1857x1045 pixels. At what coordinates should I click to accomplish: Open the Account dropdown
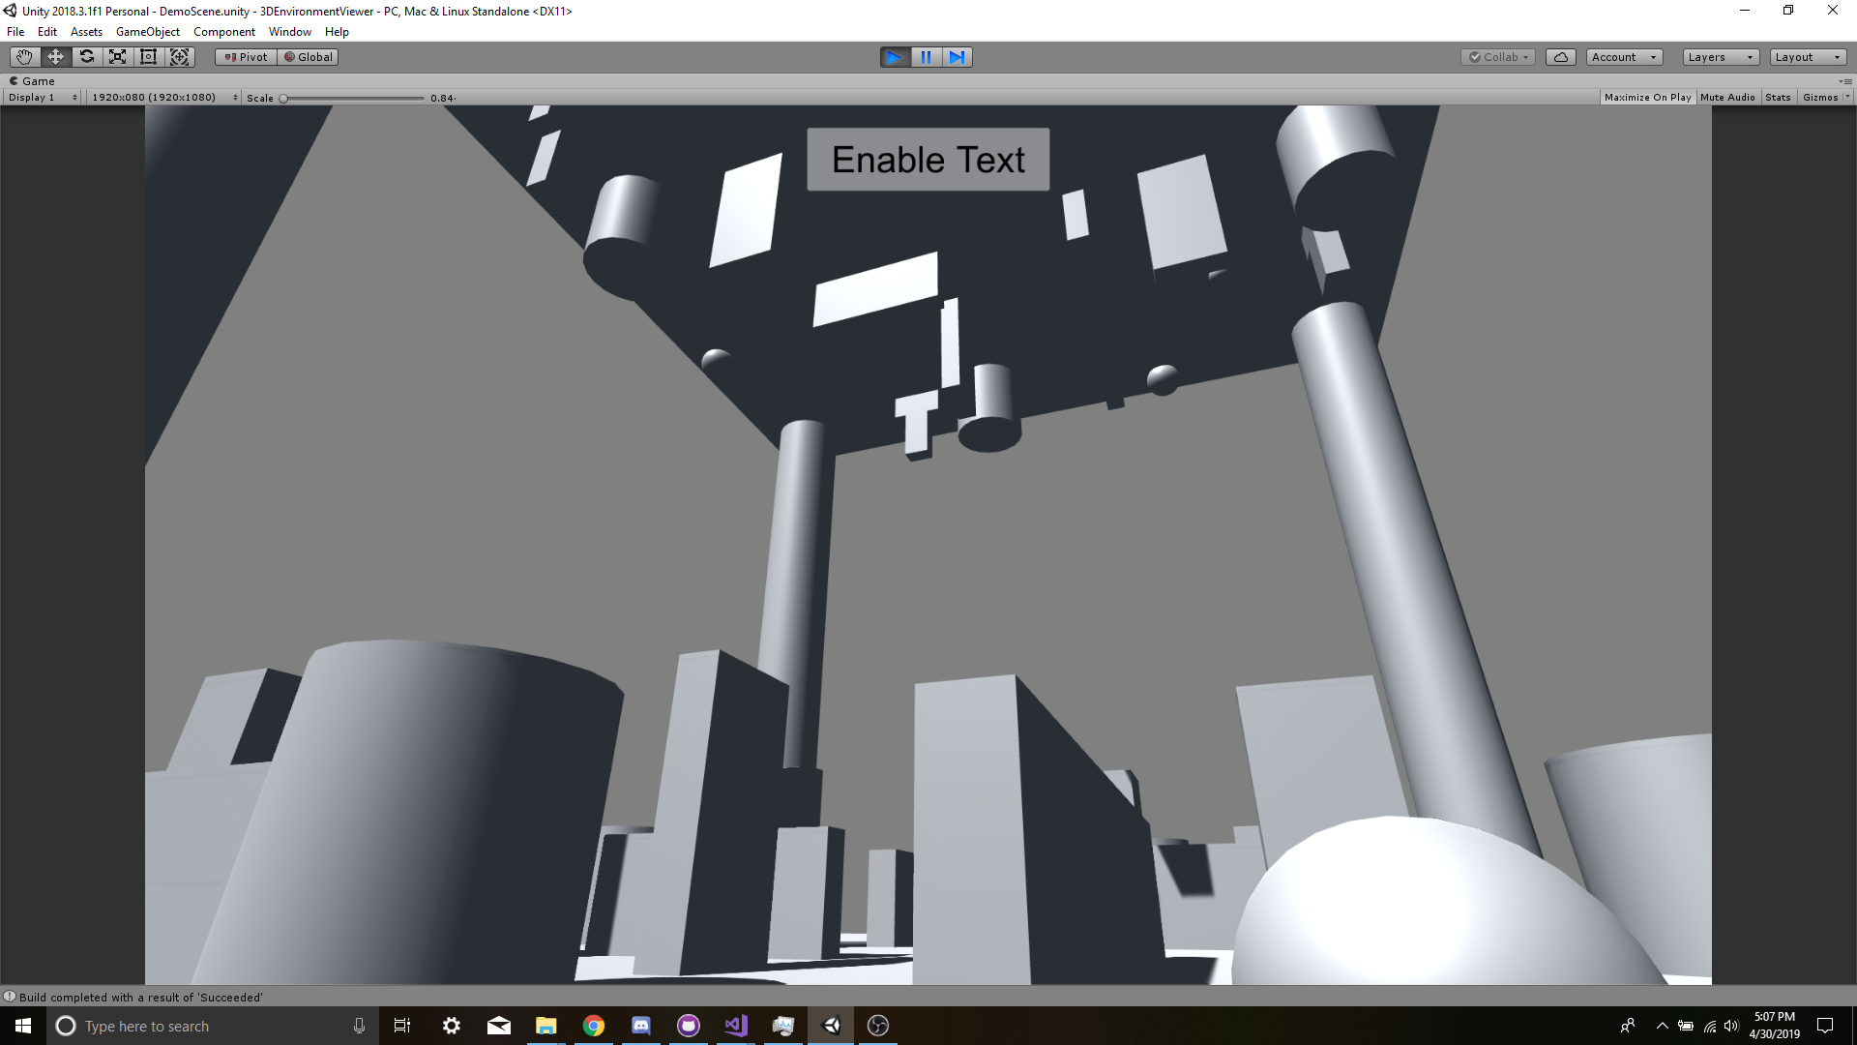[x=1623, y=57]
